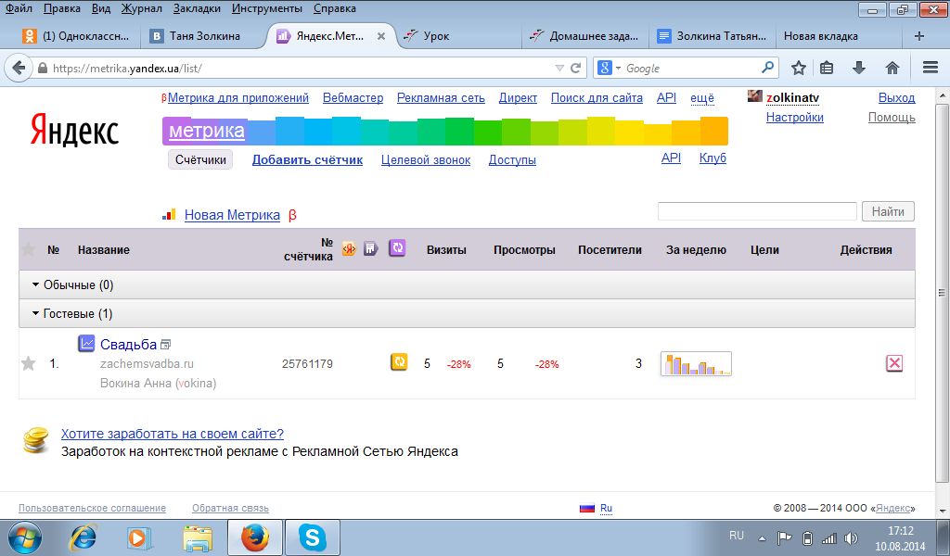Open Целевой звонок link
This screenshot has height=556, width=950.
click(425, 160)
